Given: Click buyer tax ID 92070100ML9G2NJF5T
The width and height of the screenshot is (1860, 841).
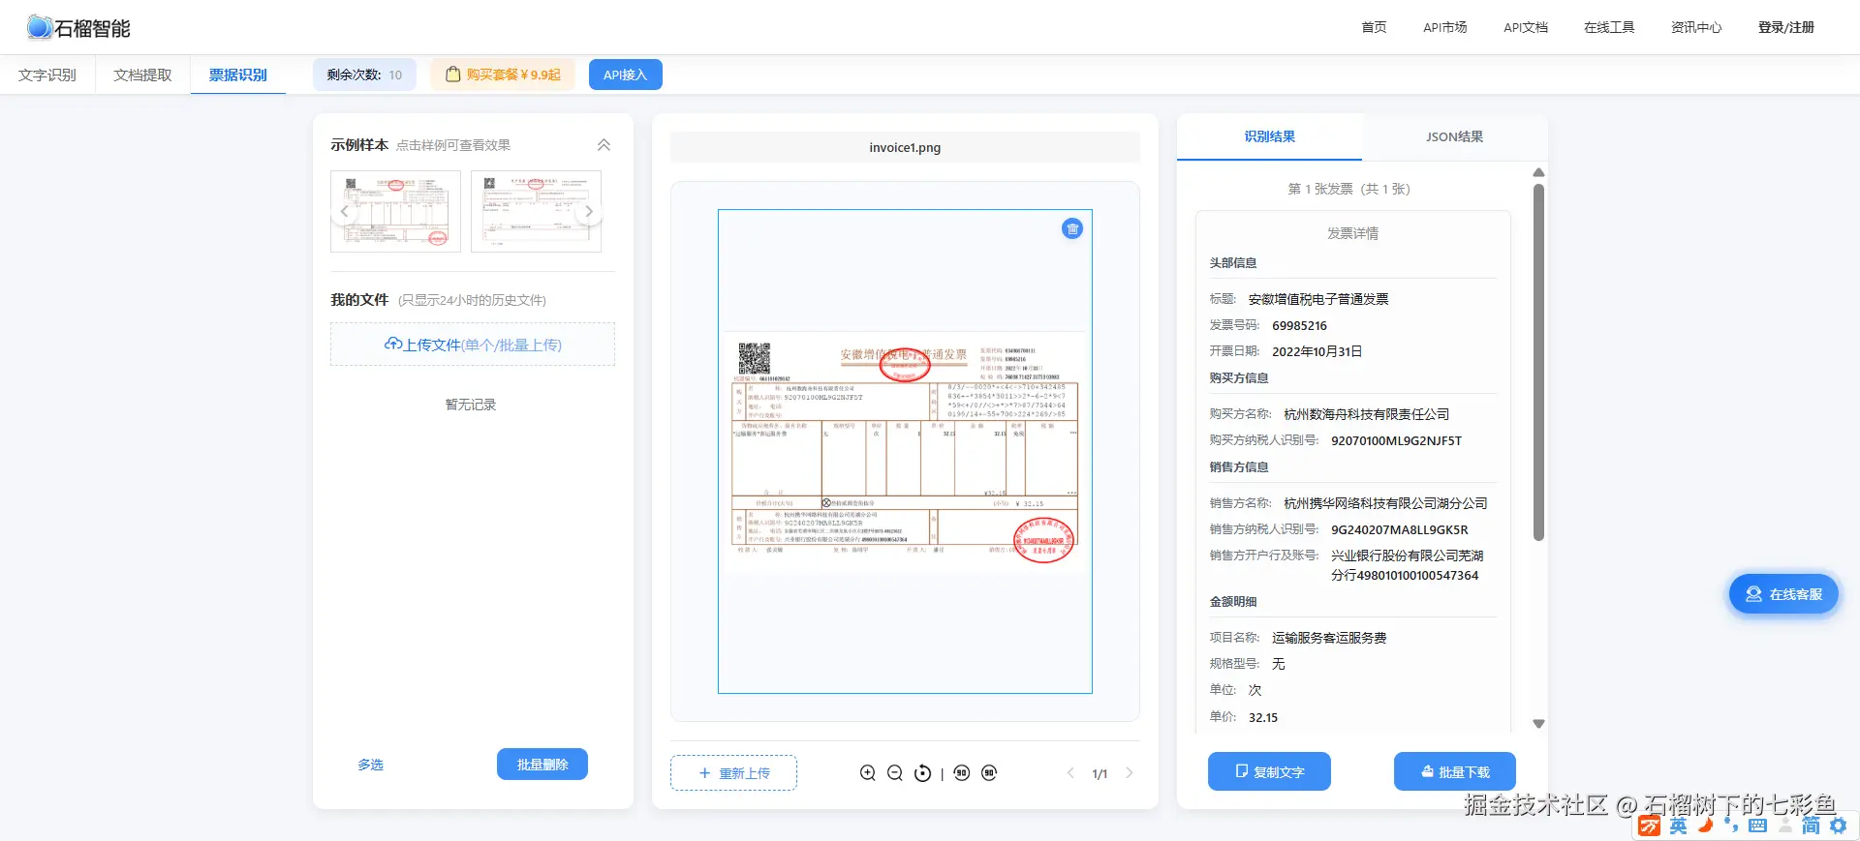Looking at the screenshot, I should [x=1396, y=440].
